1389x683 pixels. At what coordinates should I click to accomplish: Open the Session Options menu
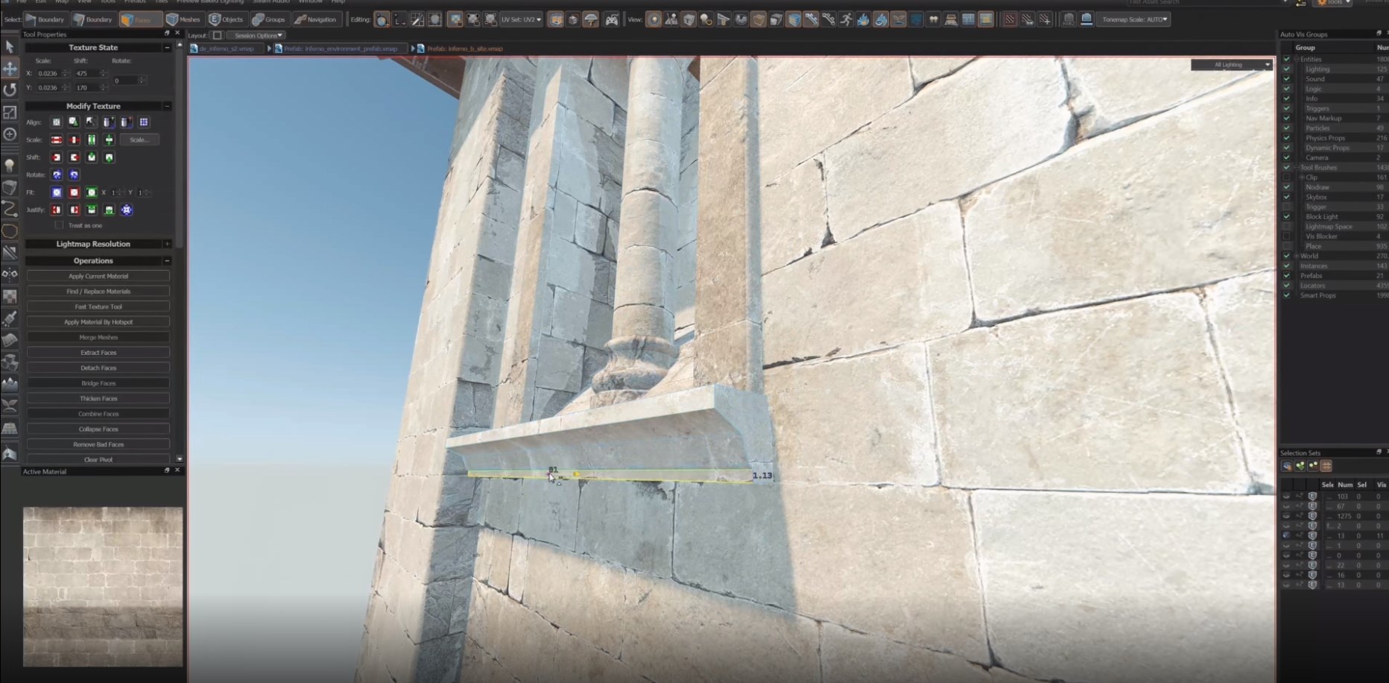pos(258,35)
